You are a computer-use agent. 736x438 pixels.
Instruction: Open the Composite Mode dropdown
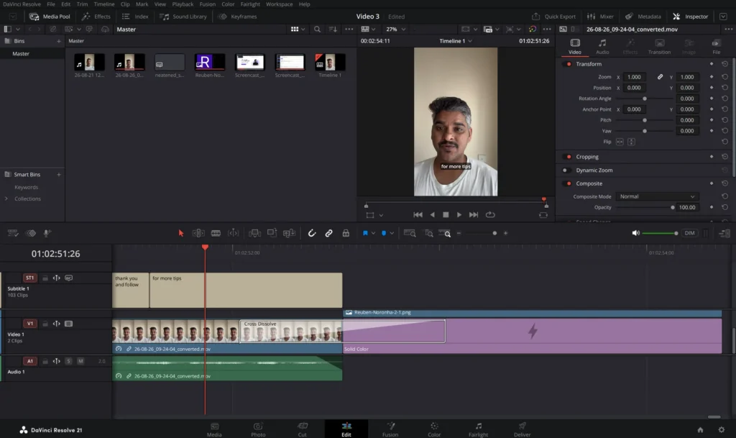657,196
